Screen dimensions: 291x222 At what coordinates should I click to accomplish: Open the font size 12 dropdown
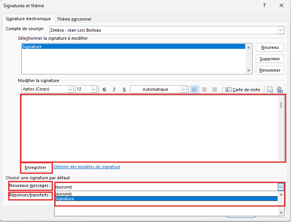tap(94, 89)
